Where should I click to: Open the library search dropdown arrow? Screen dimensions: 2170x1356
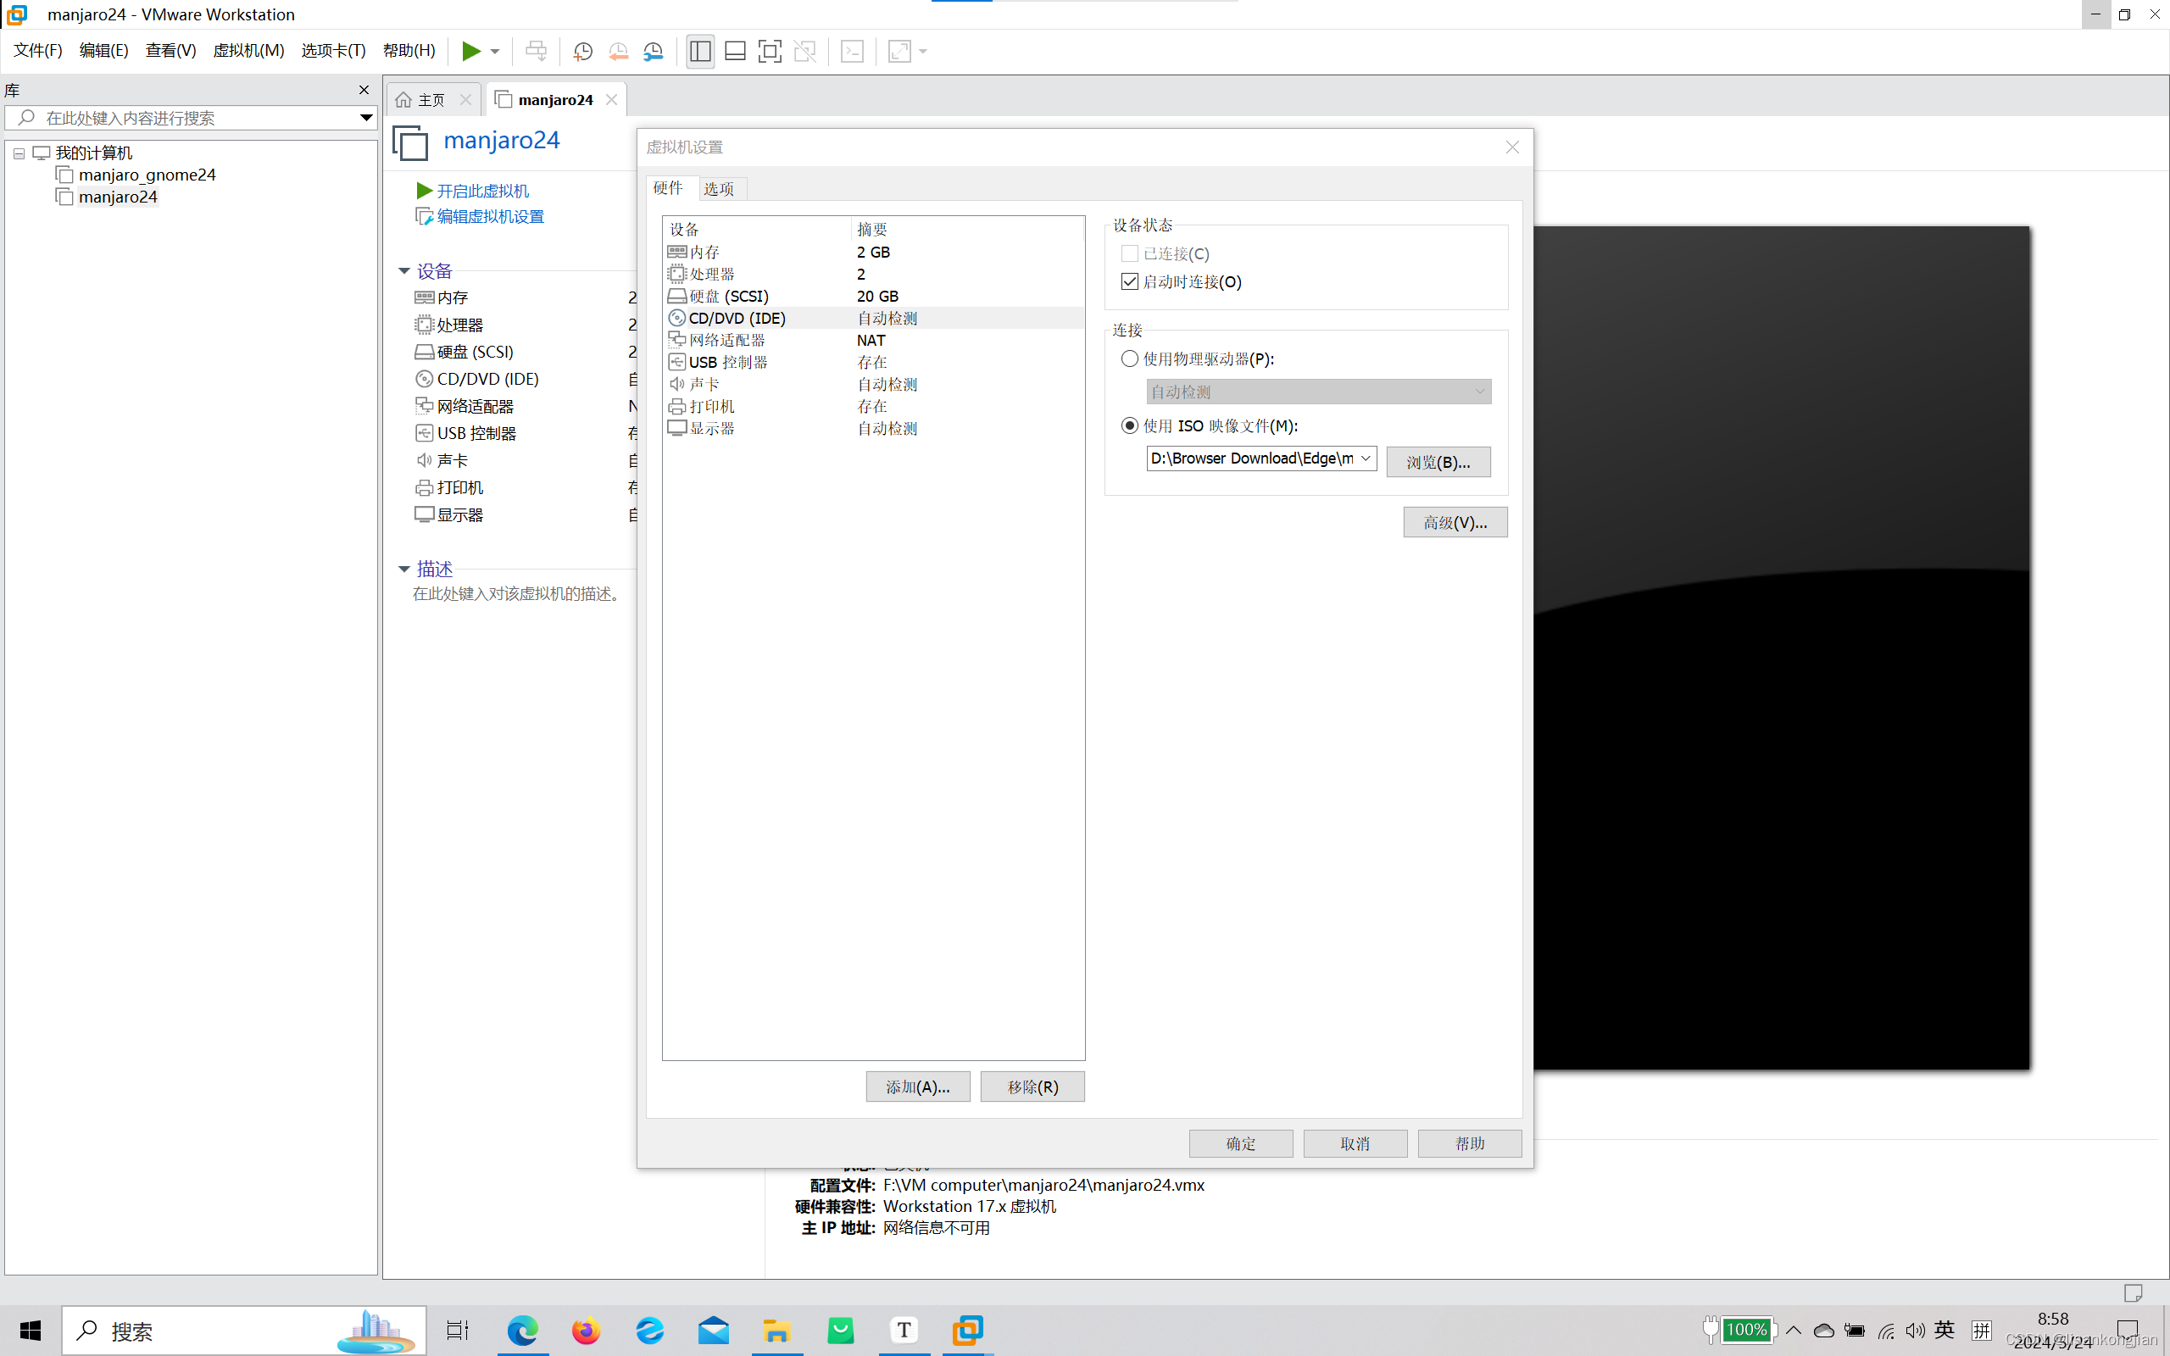coord(366,118)
